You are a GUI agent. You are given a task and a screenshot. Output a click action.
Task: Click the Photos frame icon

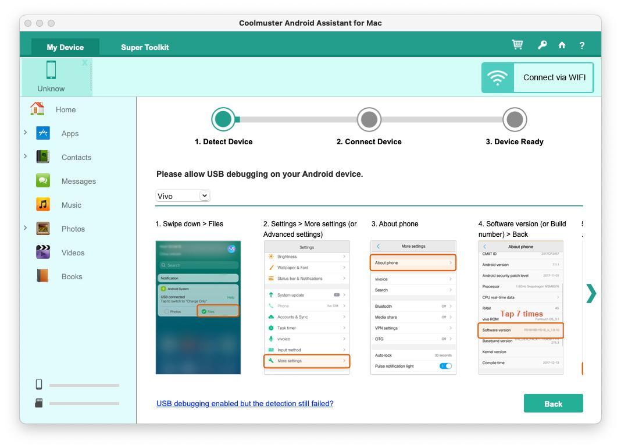[x=43, y=228]
